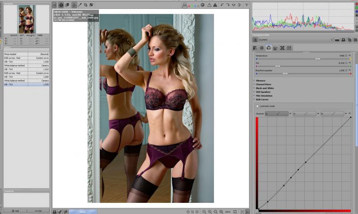Toggle the left panel visibility
The width and height of the screenshot is (358, 214).
(54, 5)
